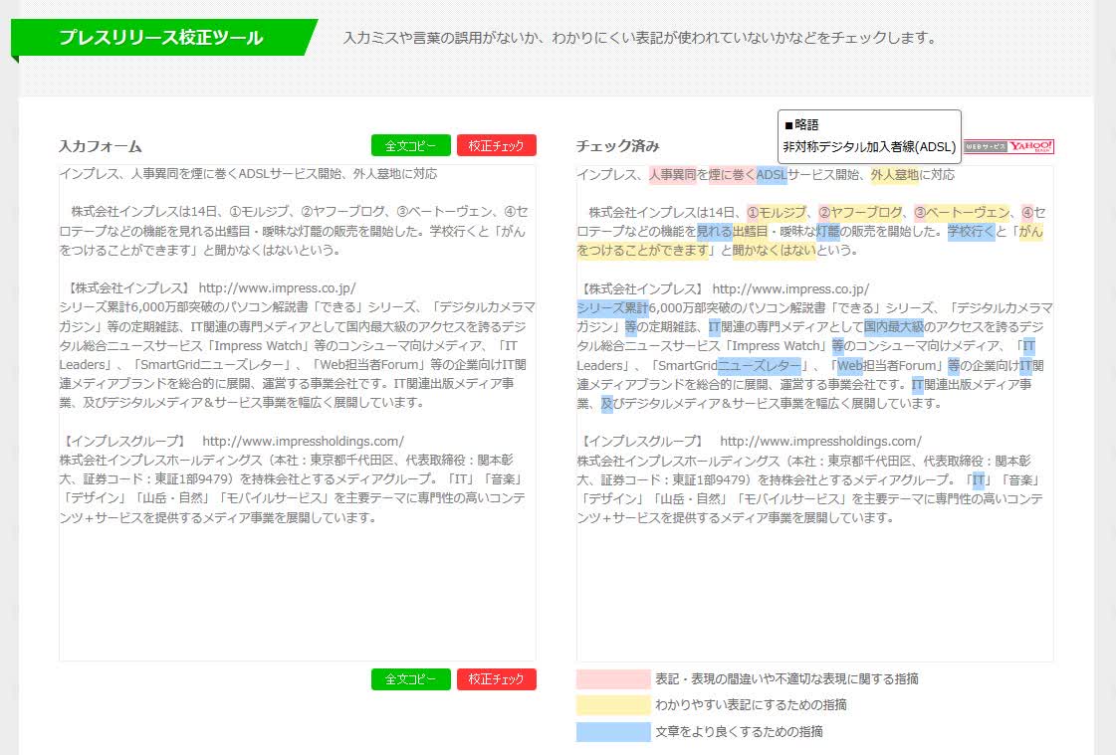Click the チェック済み heading
The width and height of the screenshot is (1116, 755).
(x=618, y=146)
